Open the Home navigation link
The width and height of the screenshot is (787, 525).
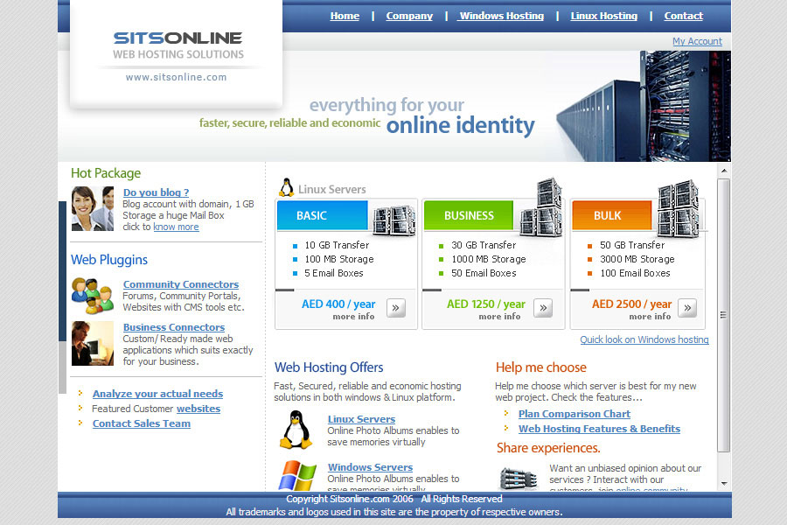point(345,16)
